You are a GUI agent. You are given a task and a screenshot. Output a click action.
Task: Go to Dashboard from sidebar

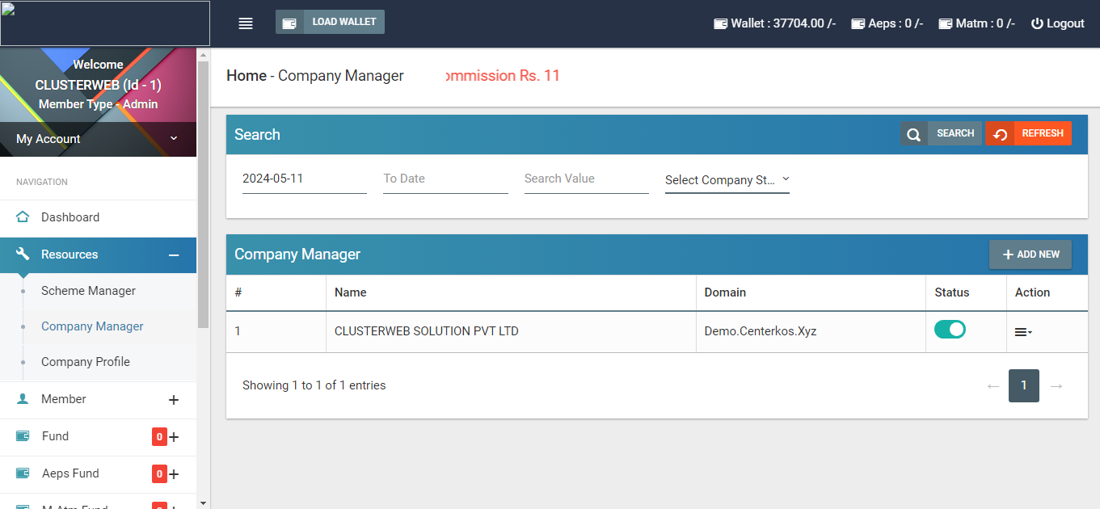pos(70,217)
